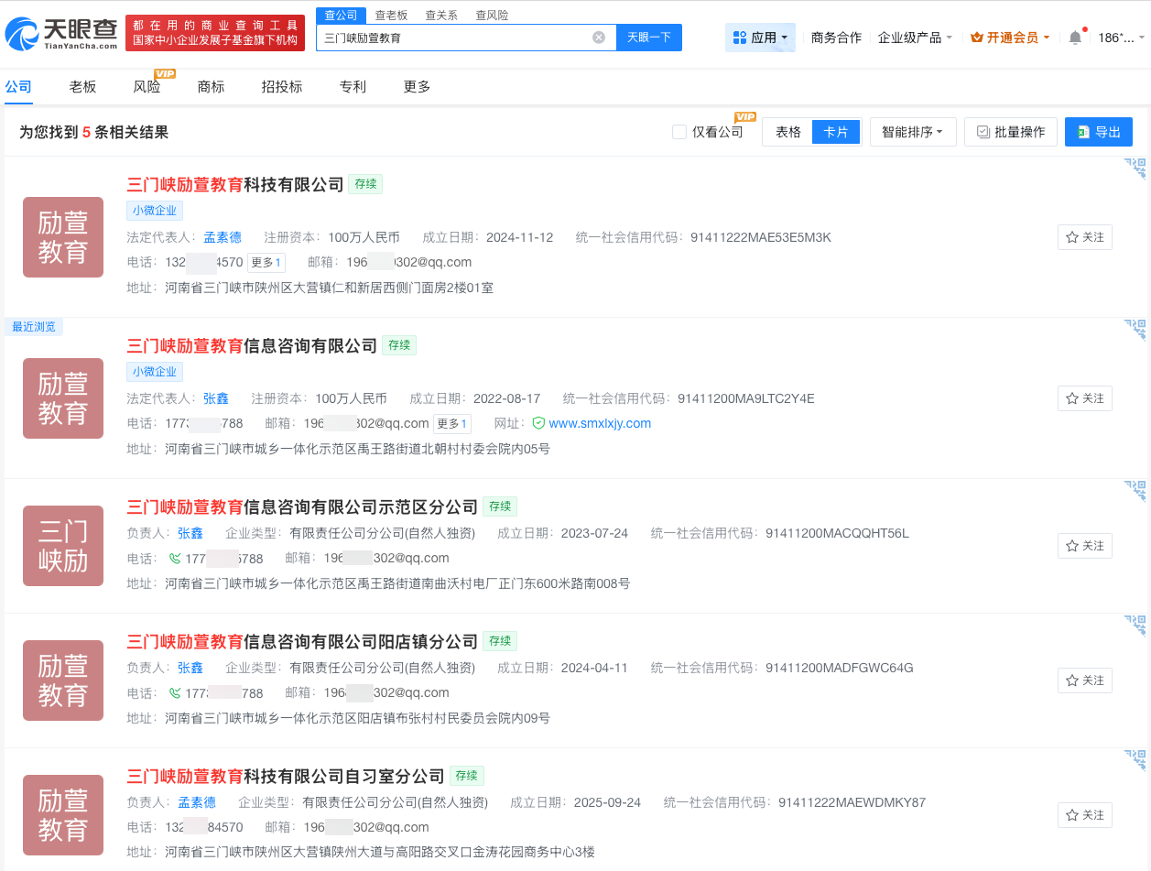Click QR code icon on 阳店镇分公司 card
Screen dimensions: 1151x871
pyautogui.click(x=1135, y=626)
